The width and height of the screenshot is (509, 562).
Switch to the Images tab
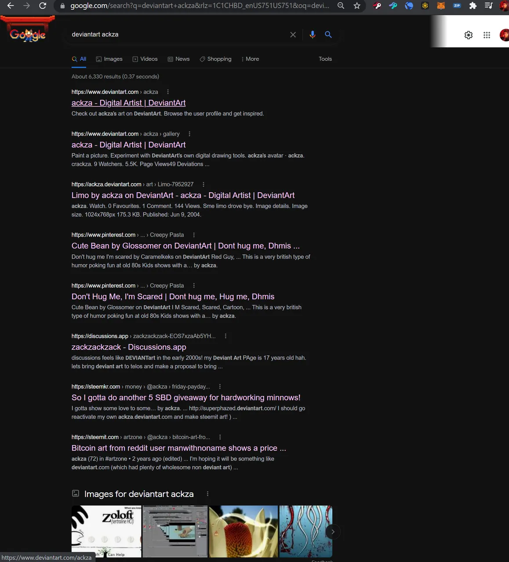109,59
